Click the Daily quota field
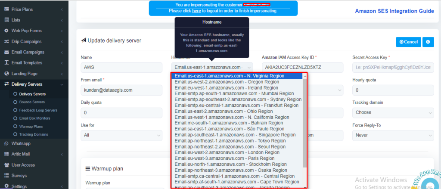The image size is (441, 189). pos(121,112)
